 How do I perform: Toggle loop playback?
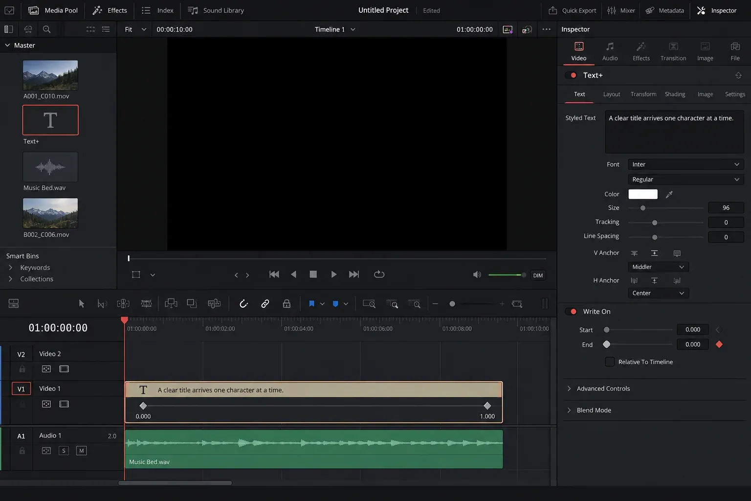379,274
